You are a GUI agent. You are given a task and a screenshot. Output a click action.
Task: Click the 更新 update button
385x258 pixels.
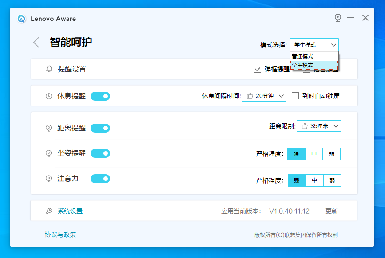click(331, 211)
